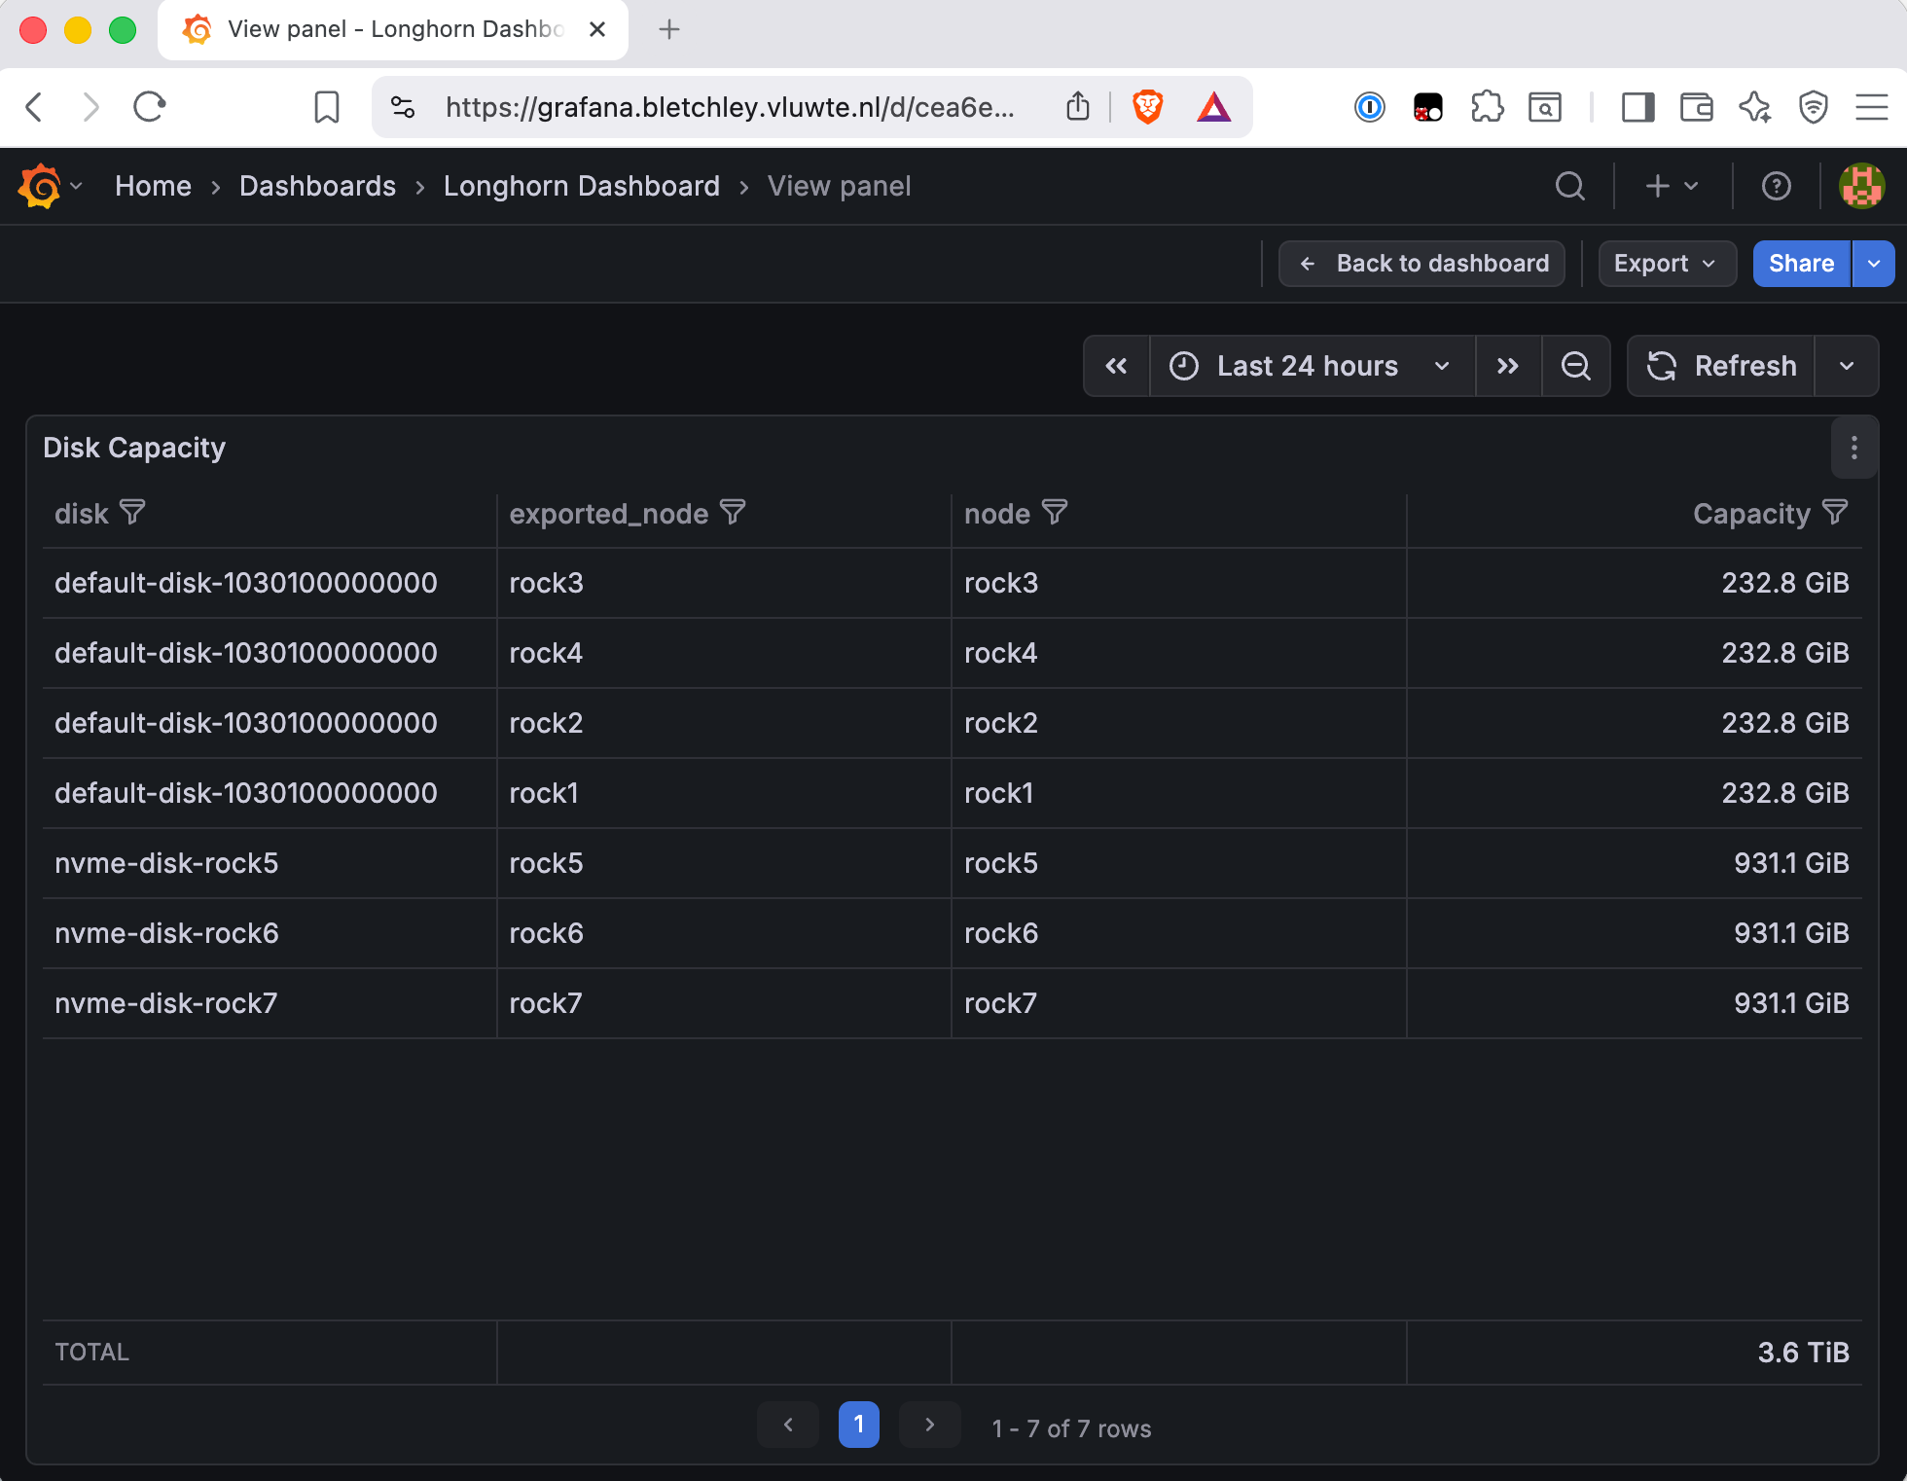Click the '1 - 7 of 7 rows' label
The height and width of the screenshot is (1481, 1907).
click(1071, 1428)
